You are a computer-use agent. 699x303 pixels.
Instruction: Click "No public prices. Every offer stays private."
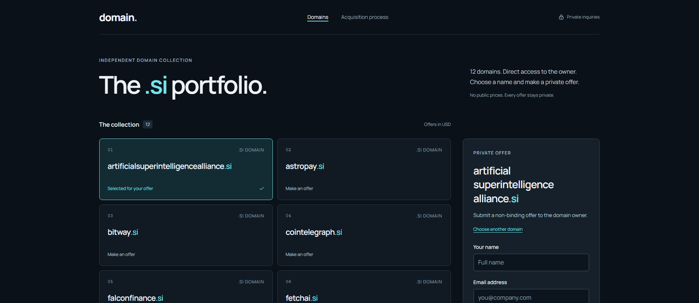coord(512,95)
